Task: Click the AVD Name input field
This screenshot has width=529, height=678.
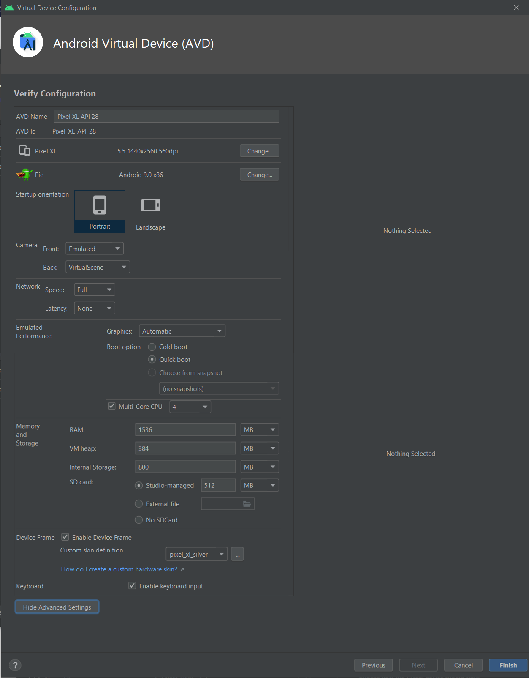Action: click(x=167, y=116)
